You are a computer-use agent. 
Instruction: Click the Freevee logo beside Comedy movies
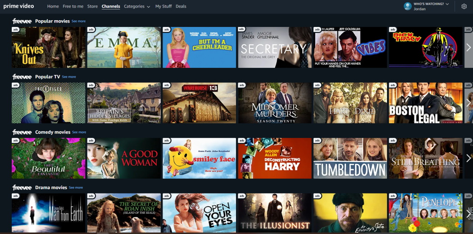point(22,132)
